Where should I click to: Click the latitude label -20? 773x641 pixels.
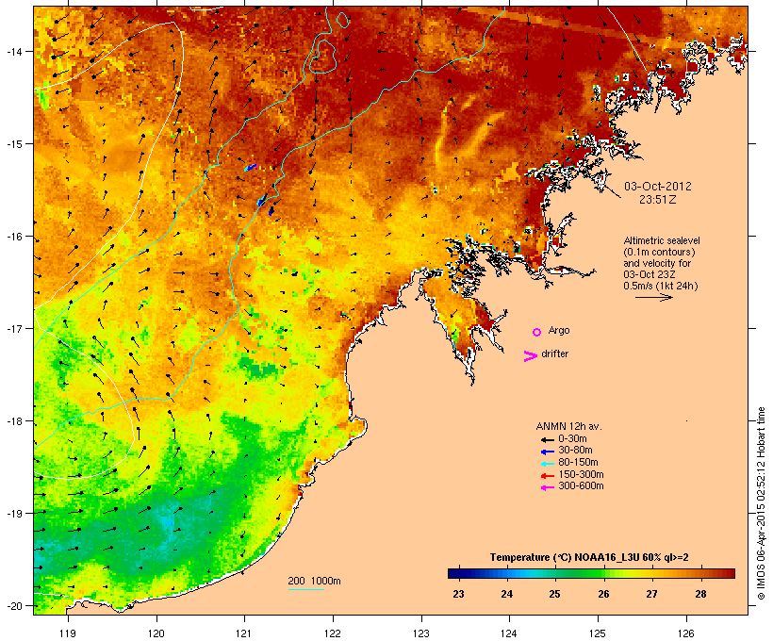pos(13,606)
